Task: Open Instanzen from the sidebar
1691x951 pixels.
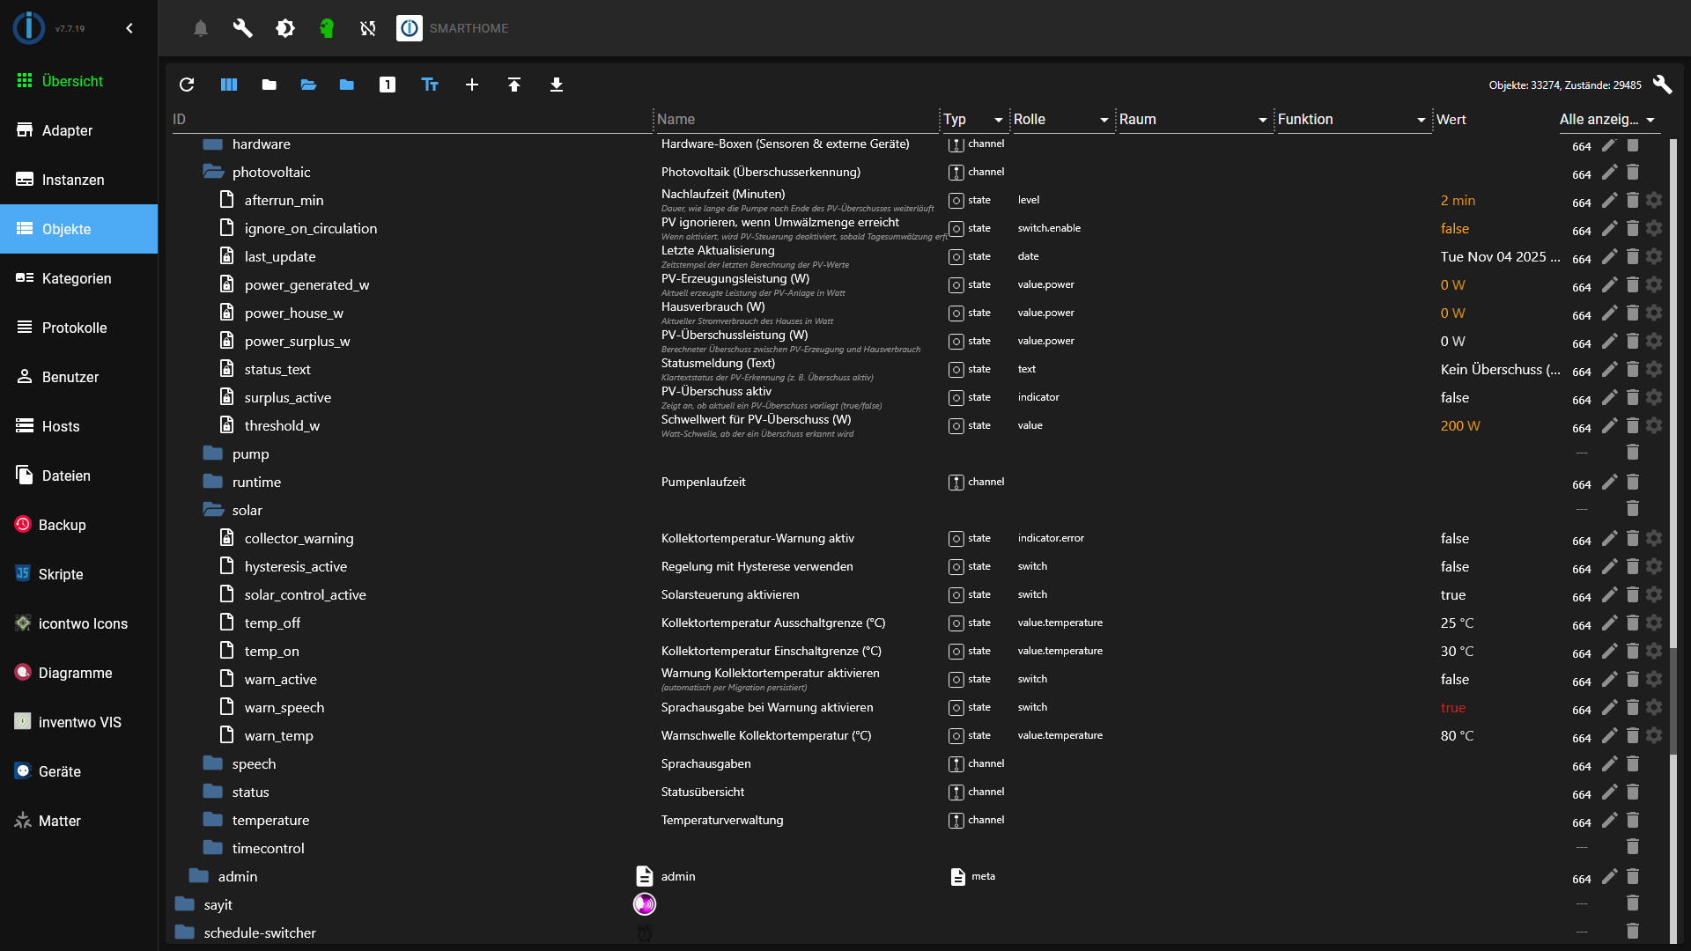Action: [x=74, y=180]
